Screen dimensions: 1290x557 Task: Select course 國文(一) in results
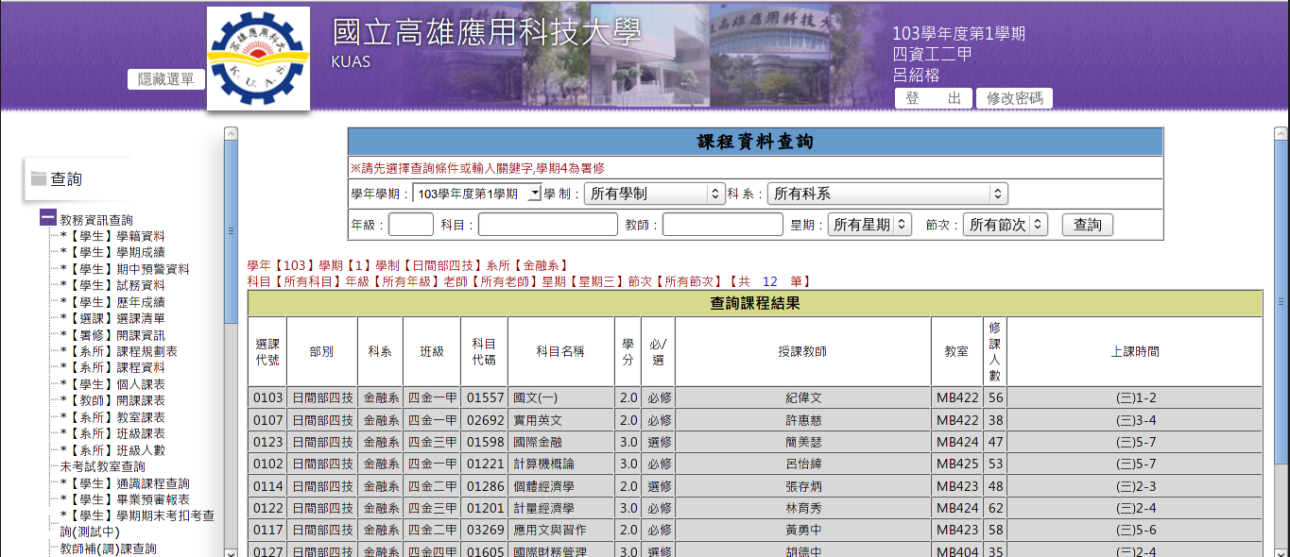tap(535, 397)
